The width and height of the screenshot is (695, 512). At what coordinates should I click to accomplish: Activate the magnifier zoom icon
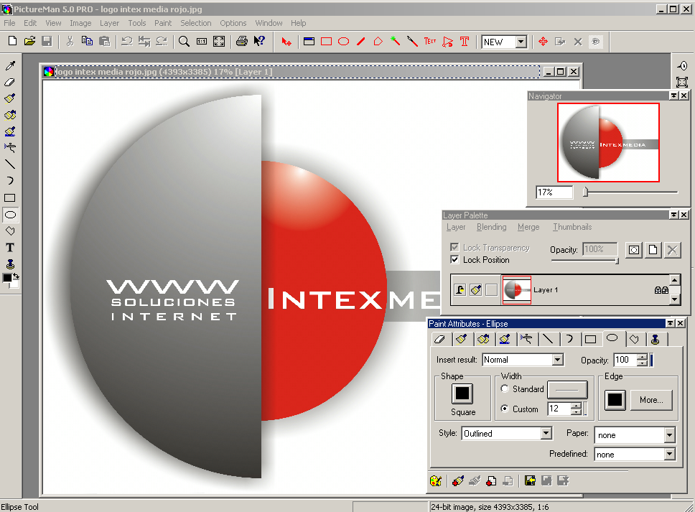point(184,41)
